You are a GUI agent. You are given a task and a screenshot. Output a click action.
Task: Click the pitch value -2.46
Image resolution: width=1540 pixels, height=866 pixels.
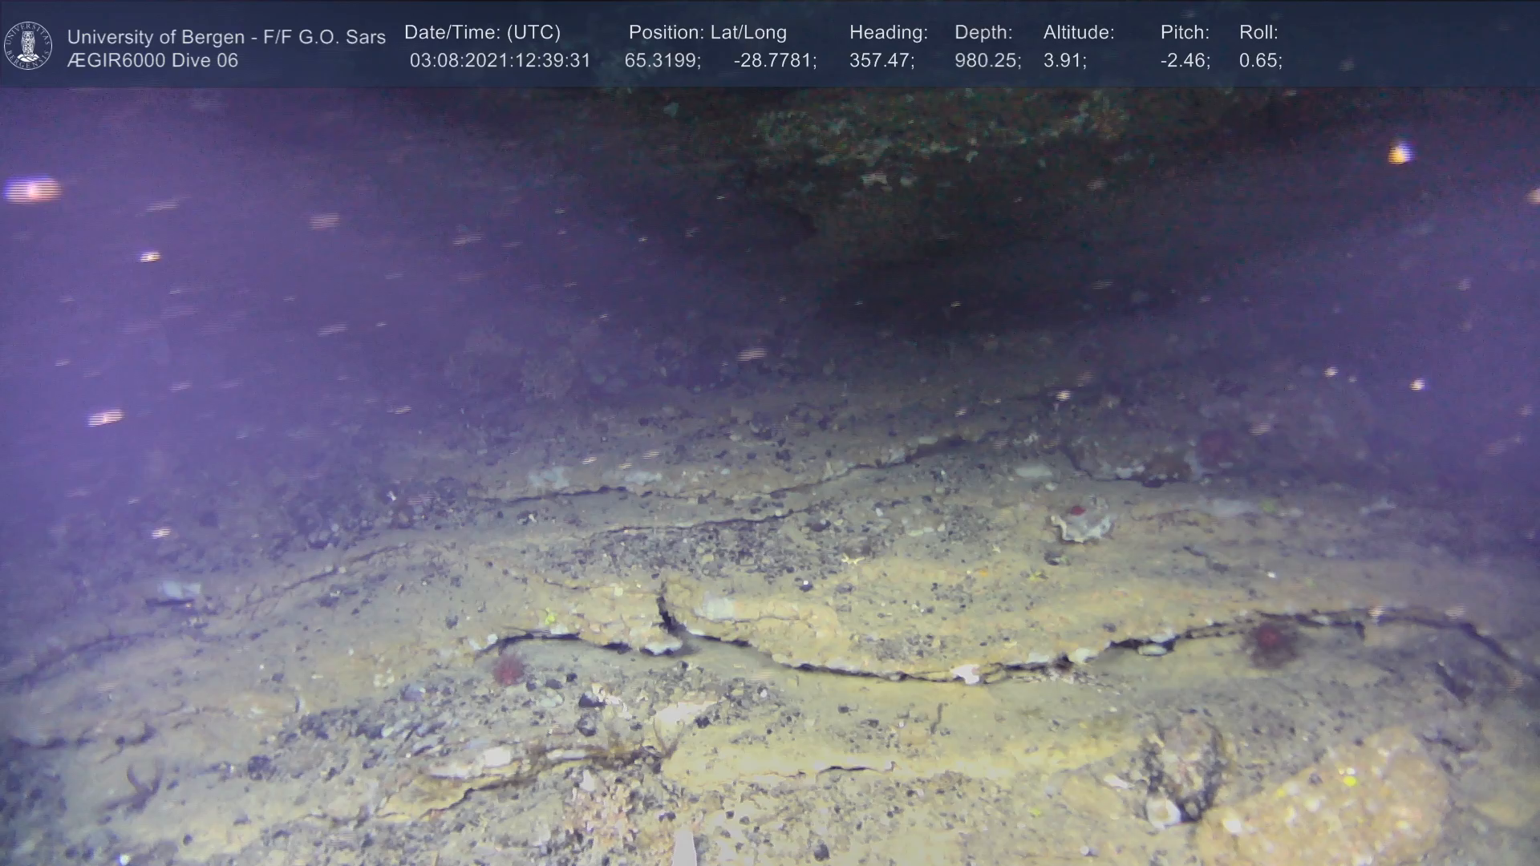point(1185,61)
